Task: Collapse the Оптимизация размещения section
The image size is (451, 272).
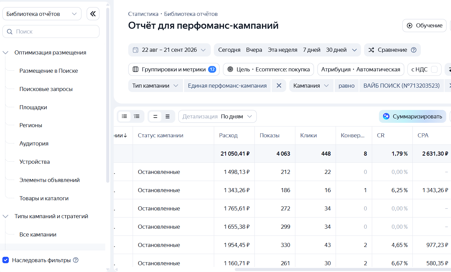Action: click(x=5, y=52)
